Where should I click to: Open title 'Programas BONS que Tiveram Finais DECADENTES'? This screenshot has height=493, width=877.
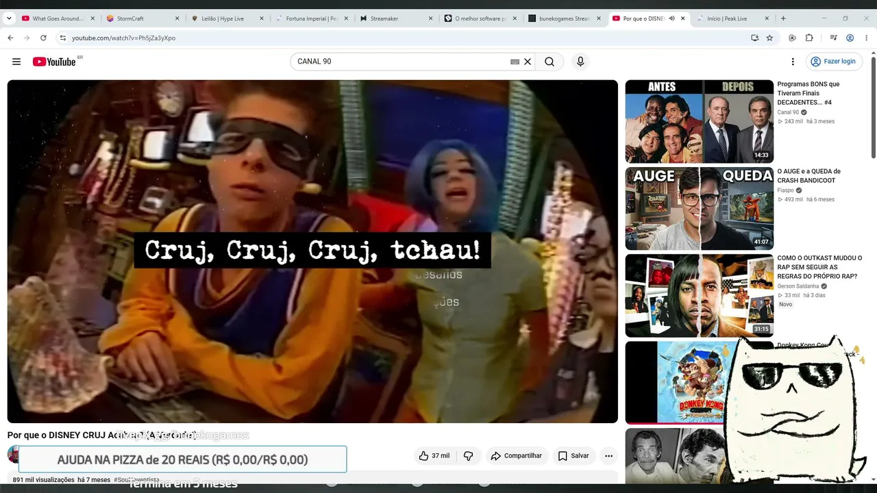click(808, 93)
